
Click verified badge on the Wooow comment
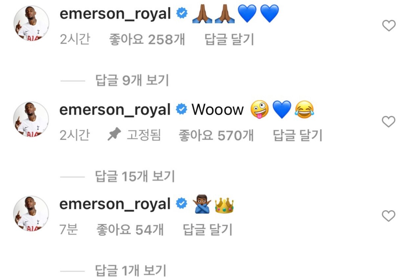tap(181, 109)
